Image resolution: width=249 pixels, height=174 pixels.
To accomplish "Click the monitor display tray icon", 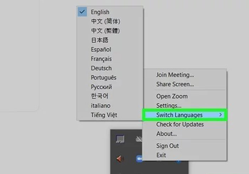I will pos(120,139).
